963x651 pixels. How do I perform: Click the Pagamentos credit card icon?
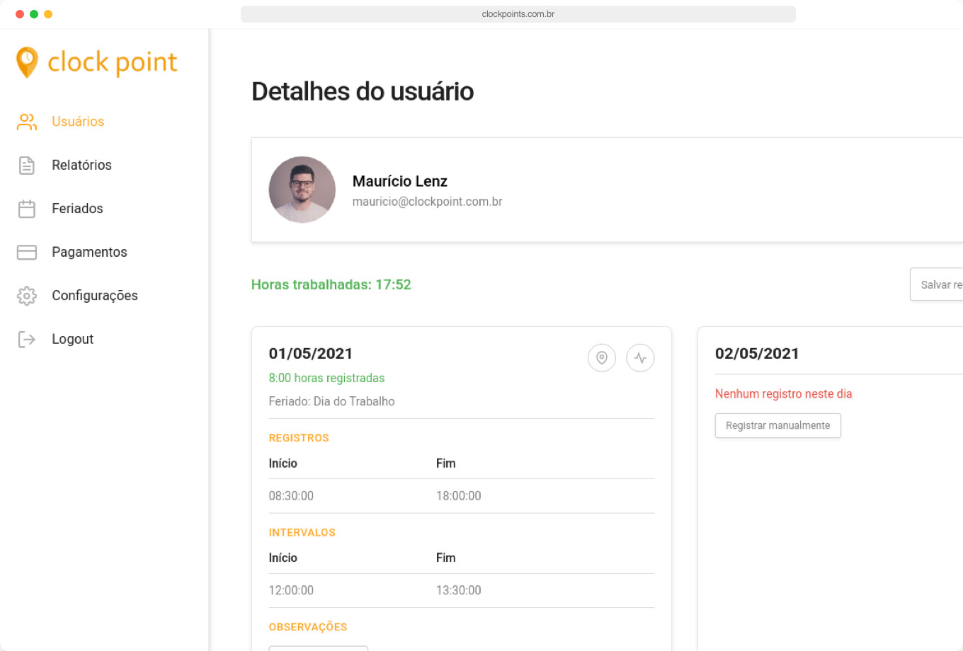point(27,253)
